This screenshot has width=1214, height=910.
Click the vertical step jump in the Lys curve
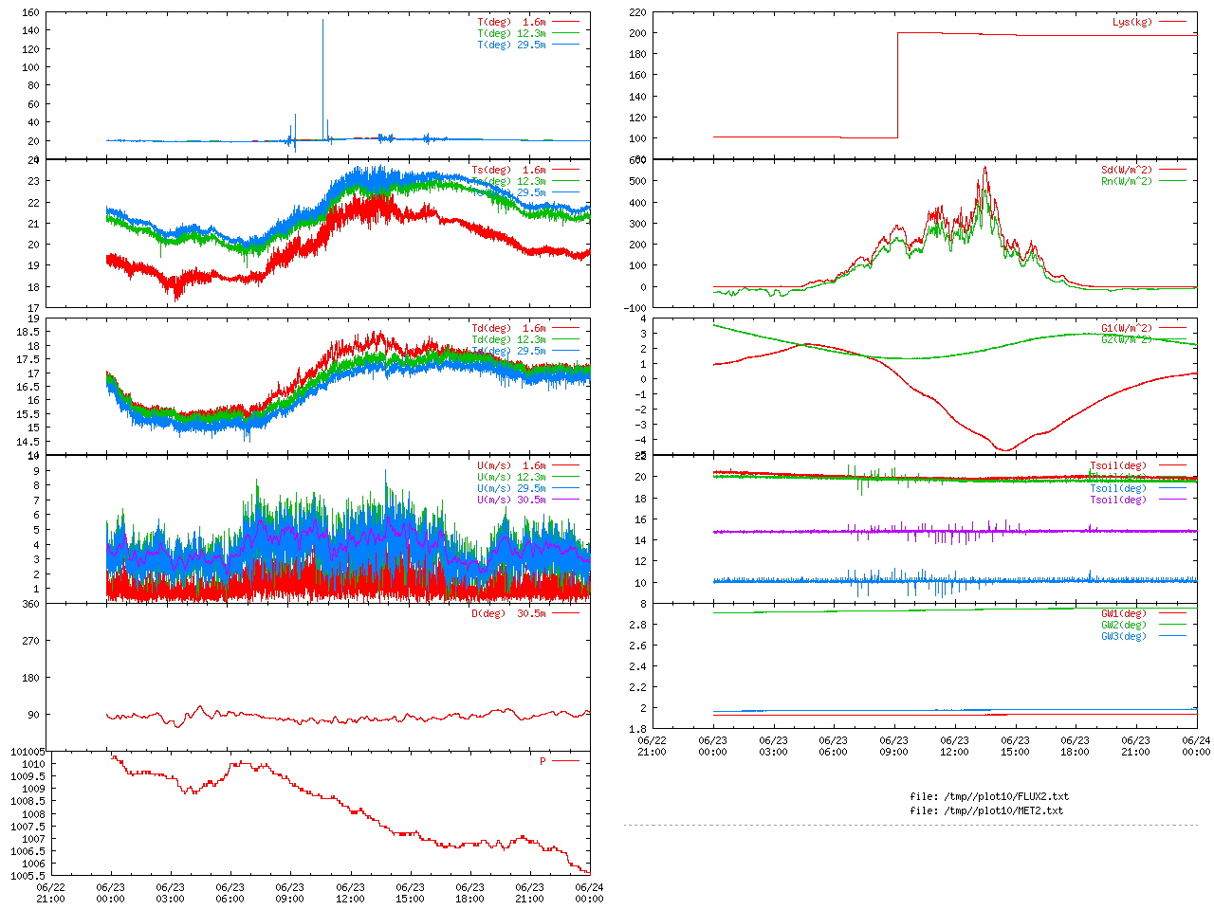897,85
